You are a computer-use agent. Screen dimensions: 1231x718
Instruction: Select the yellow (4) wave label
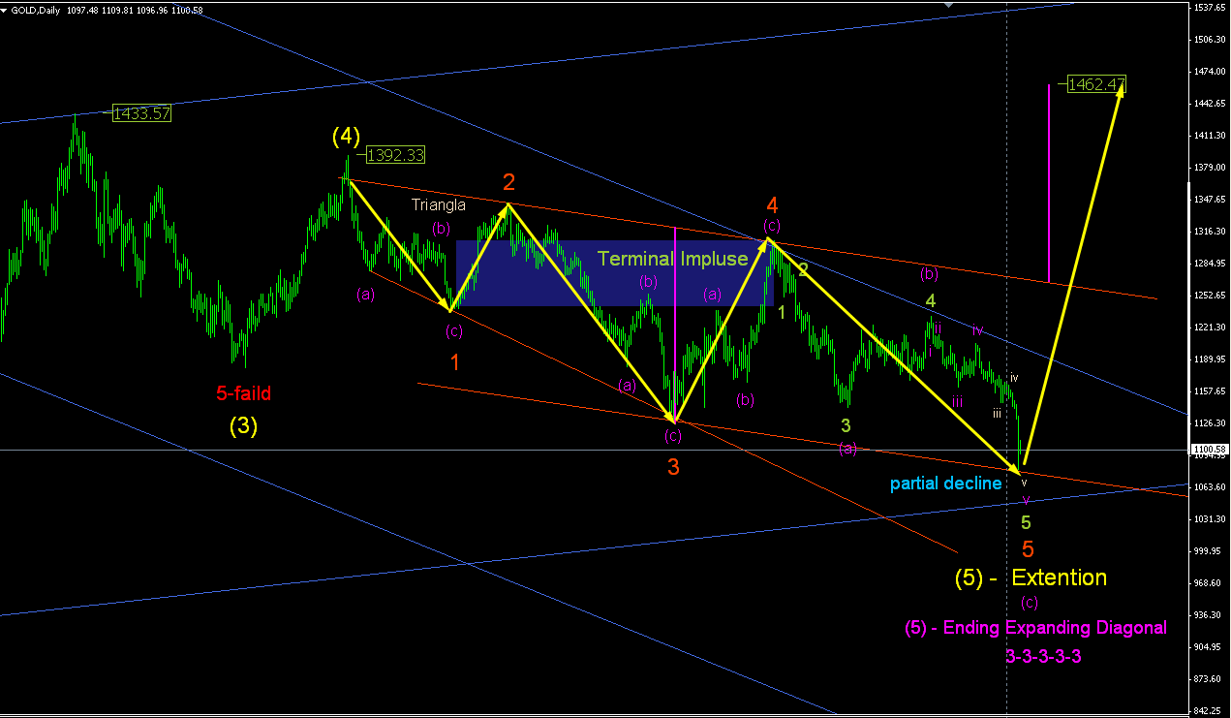tap(345, 137)
